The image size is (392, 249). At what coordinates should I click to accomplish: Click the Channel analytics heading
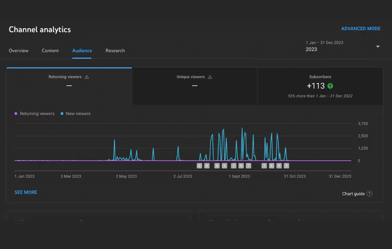pos(40,30)
